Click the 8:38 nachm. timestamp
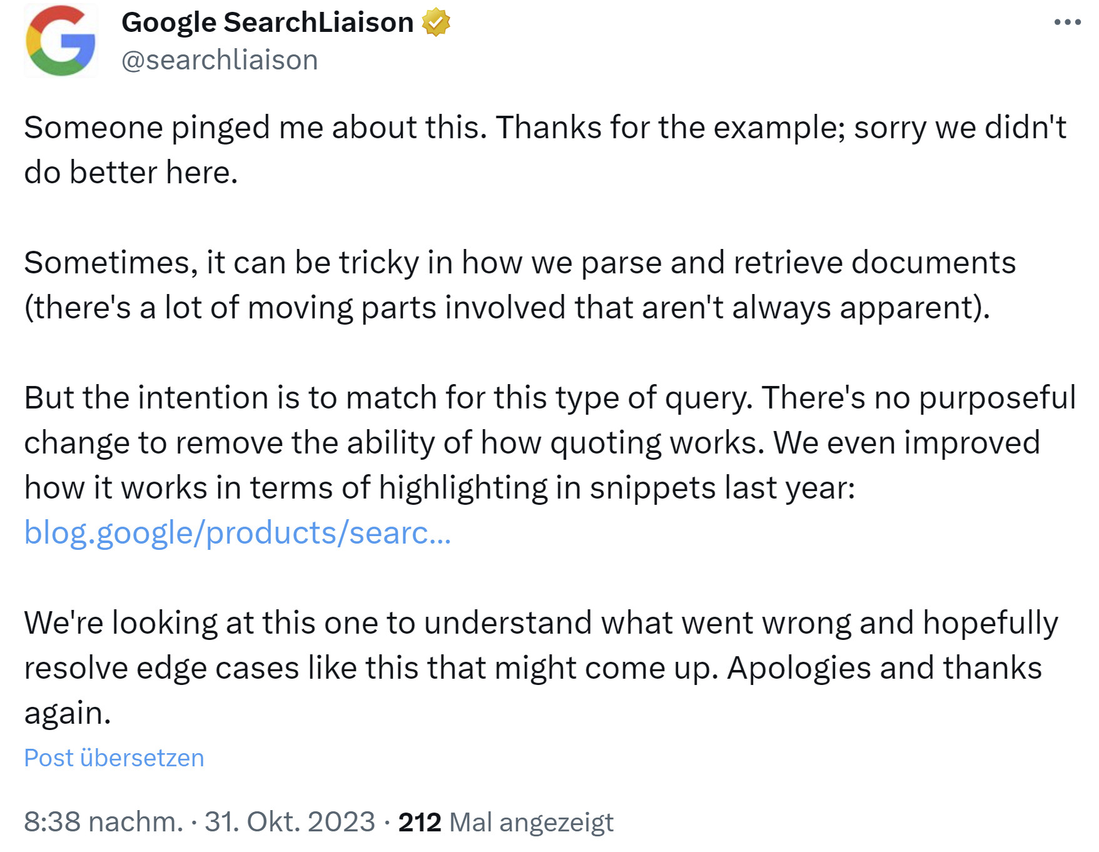The image size is (1099, 852). click(103, 822)
